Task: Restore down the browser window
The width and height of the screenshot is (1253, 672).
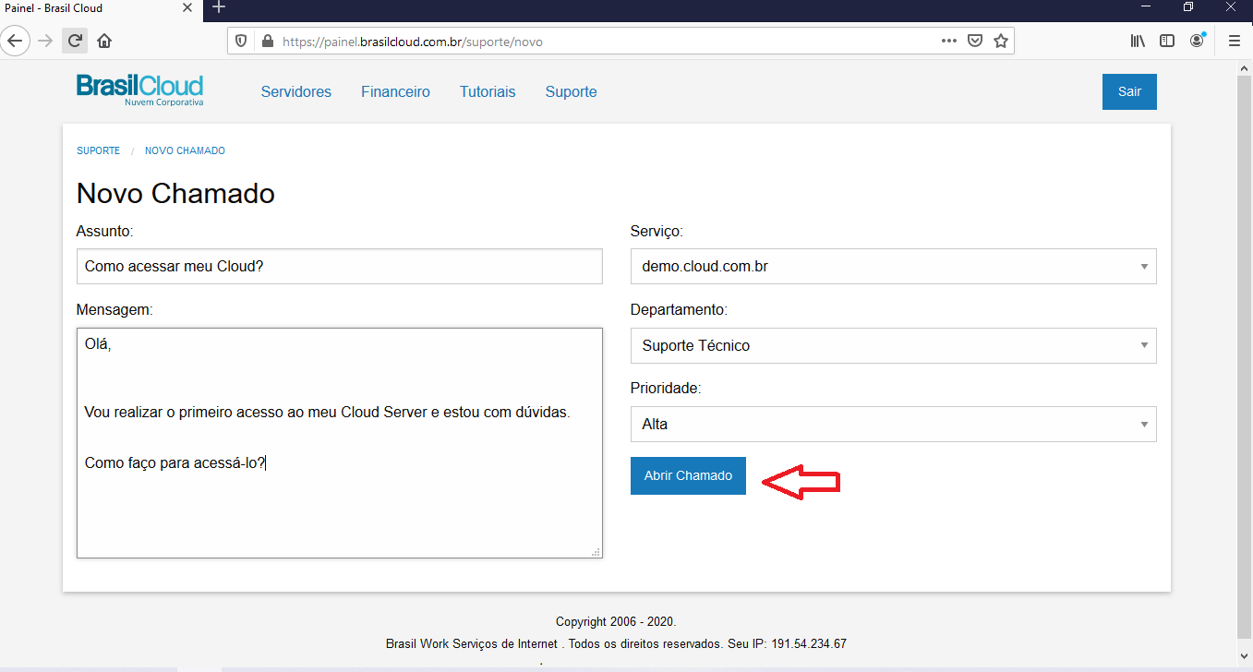Action: tap(1188, 7)
